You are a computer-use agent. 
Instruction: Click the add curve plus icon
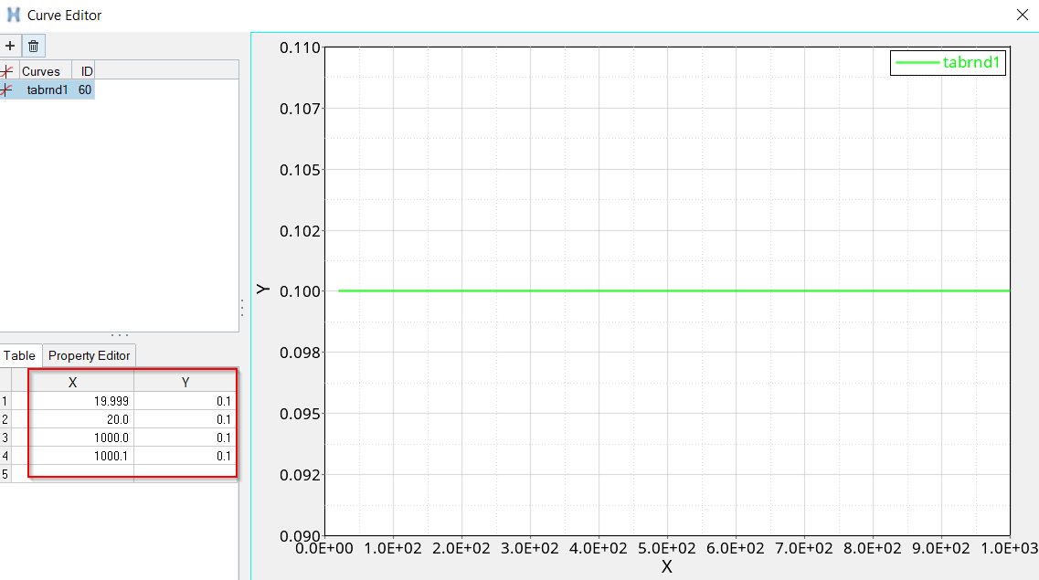click(x=10, y=46)
